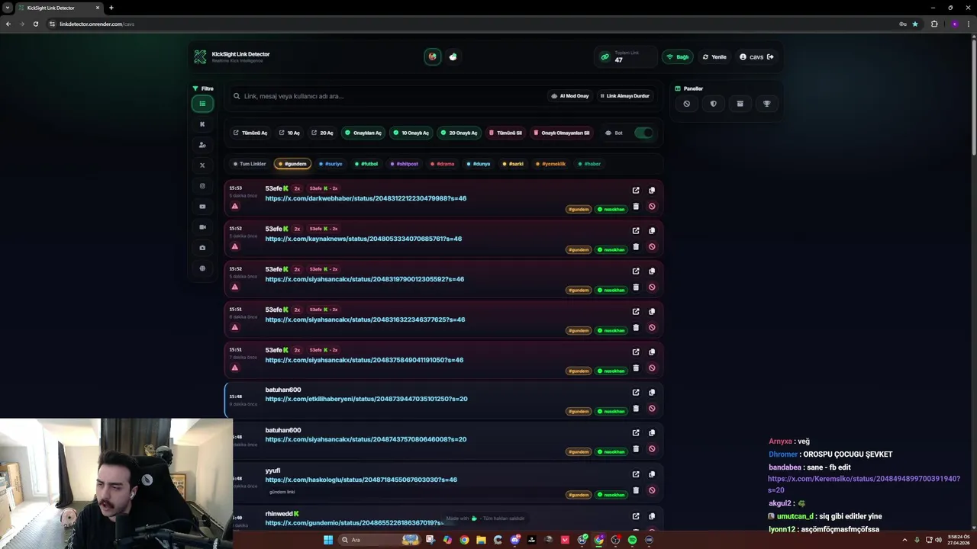Open the shield panel under Paneller

click(x=714, y=104)
